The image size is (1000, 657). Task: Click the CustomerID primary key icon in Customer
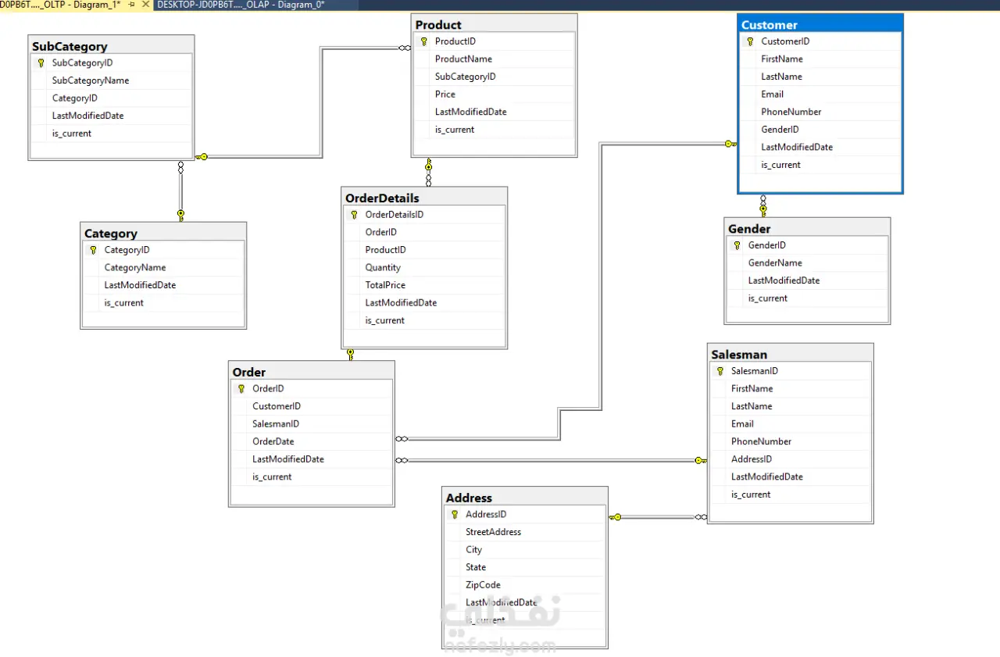751,42
